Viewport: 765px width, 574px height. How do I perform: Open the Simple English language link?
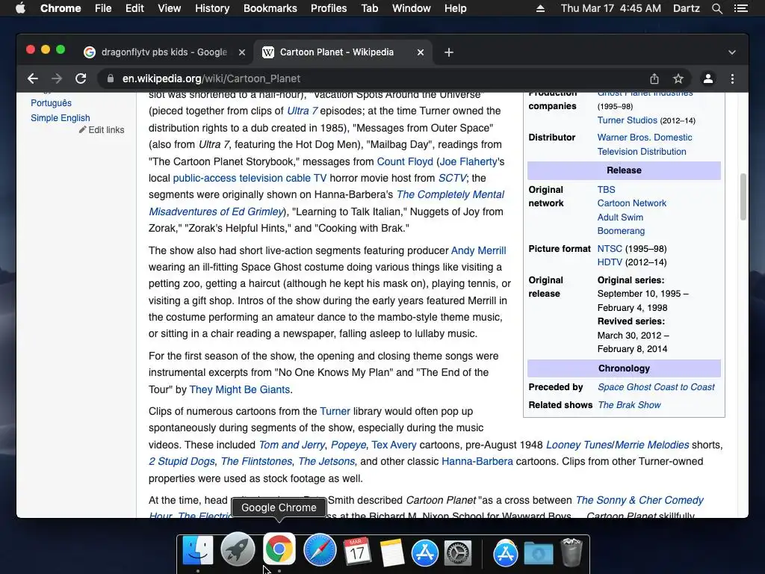[x=61, y=117]
